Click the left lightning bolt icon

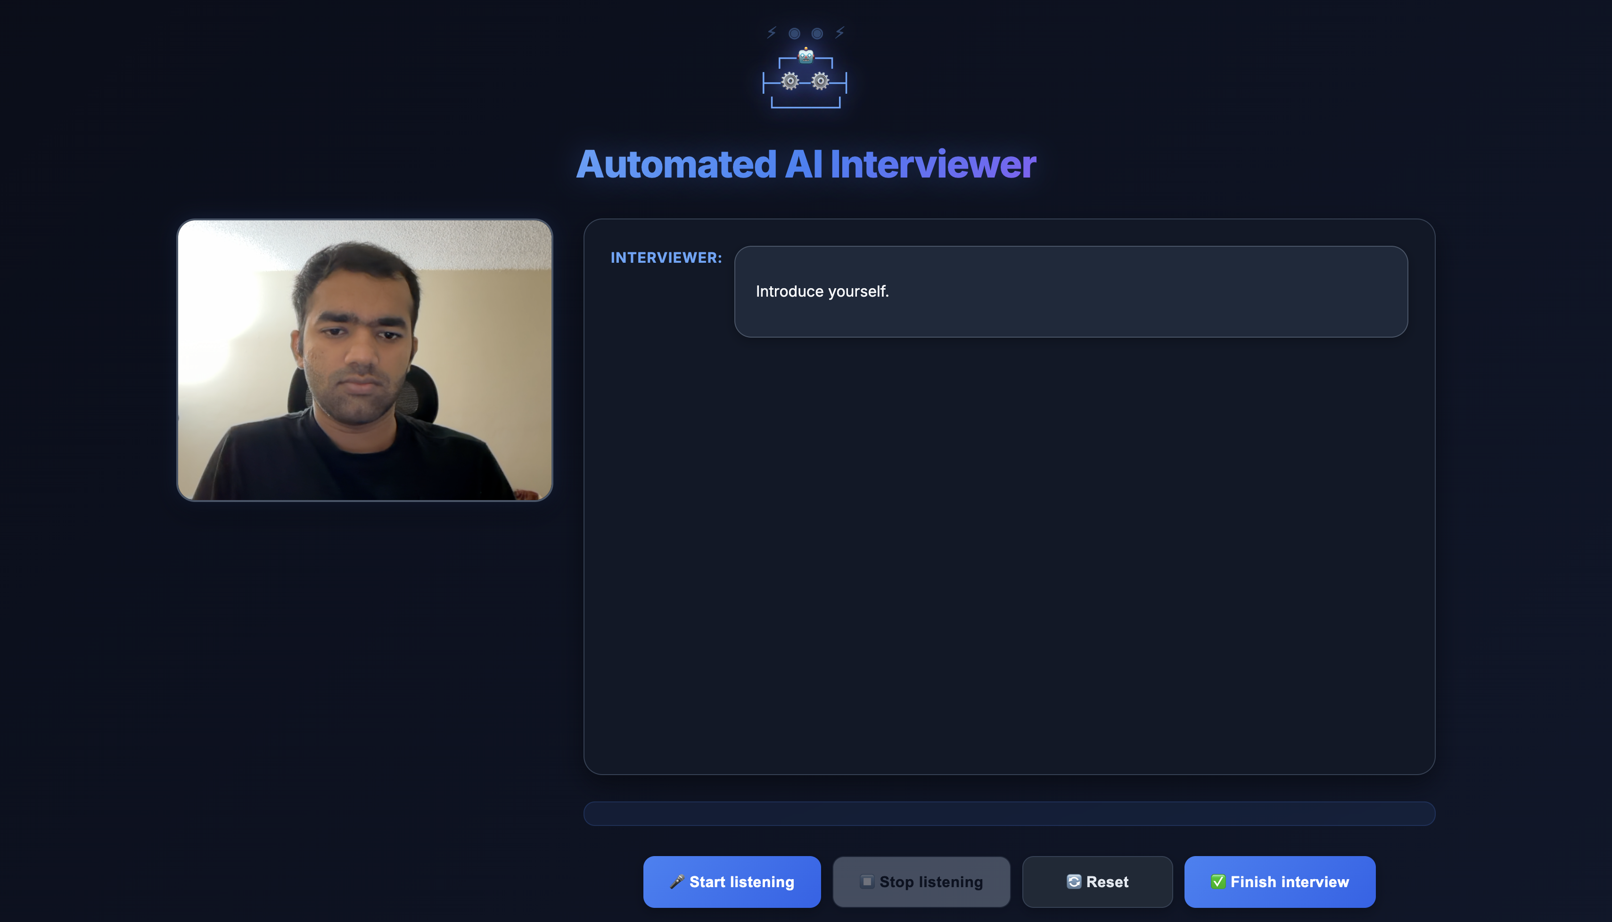point(771,32)
